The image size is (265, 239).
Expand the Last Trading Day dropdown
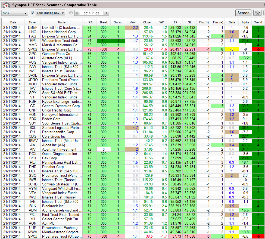51,13
